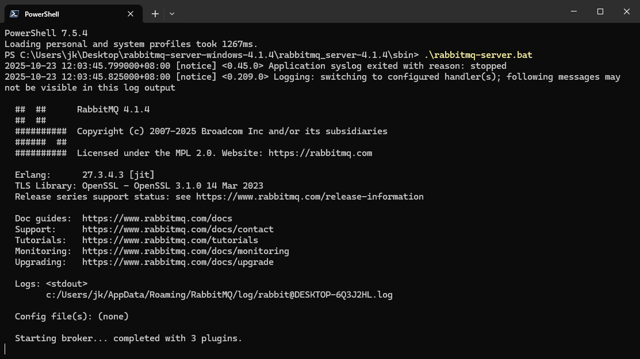640x359 pixels.
Task: Open the https://rabbitmq.com website link
Action: pyautogui.click(x=320, y=153)
